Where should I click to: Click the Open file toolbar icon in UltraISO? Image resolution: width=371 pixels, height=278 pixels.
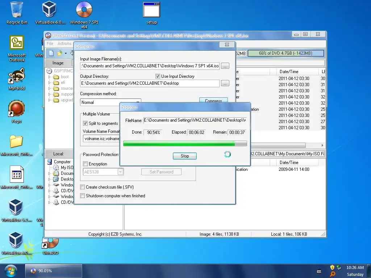[59, 53]
